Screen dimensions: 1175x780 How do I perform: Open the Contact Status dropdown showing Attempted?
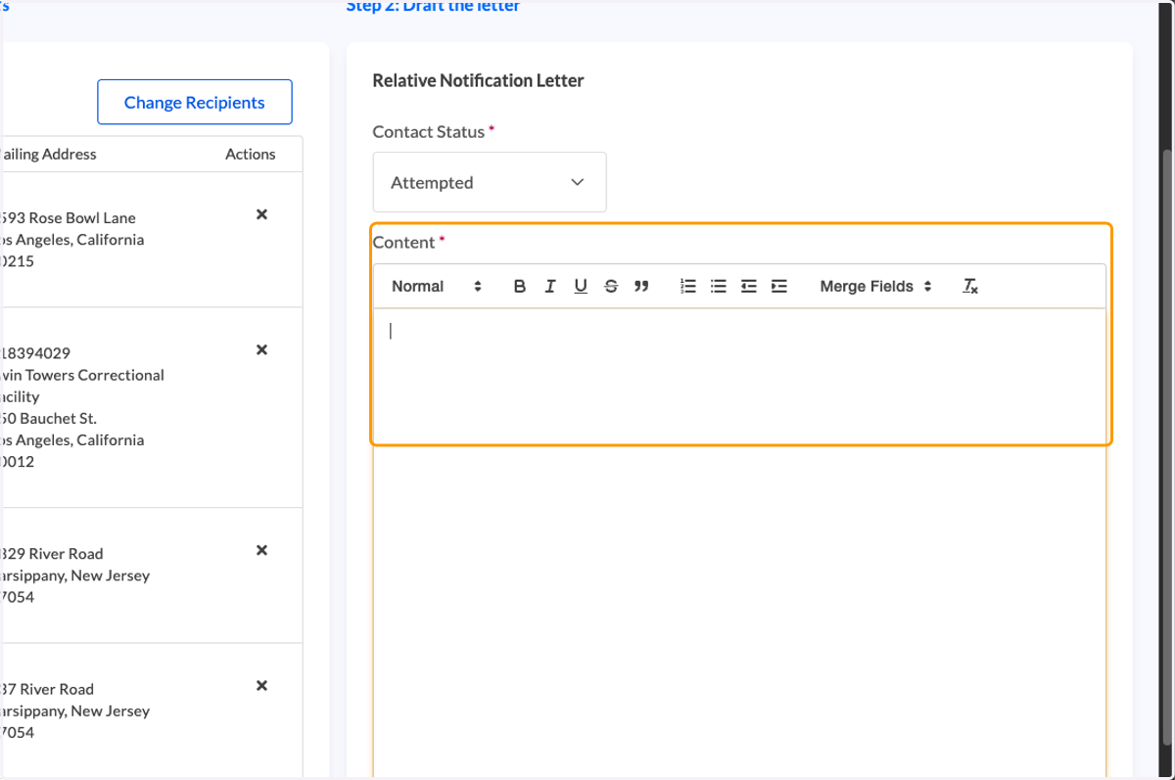click(490, 182)
